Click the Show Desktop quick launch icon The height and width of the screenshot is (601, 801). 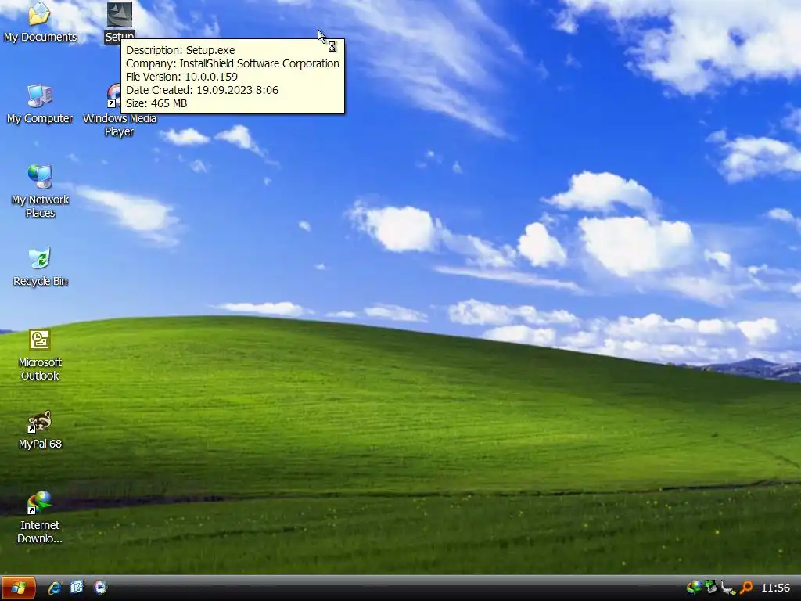pos(77,588)
